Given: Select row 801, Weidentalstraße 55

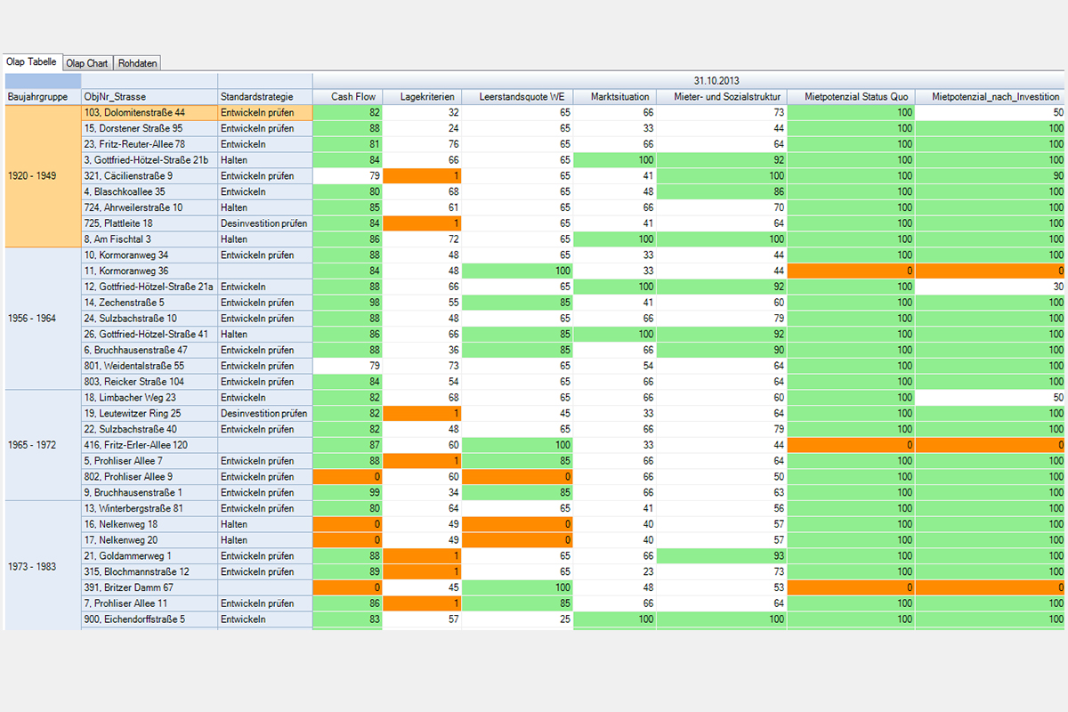Looking at the screenshot, I should [x=150, y=366].
